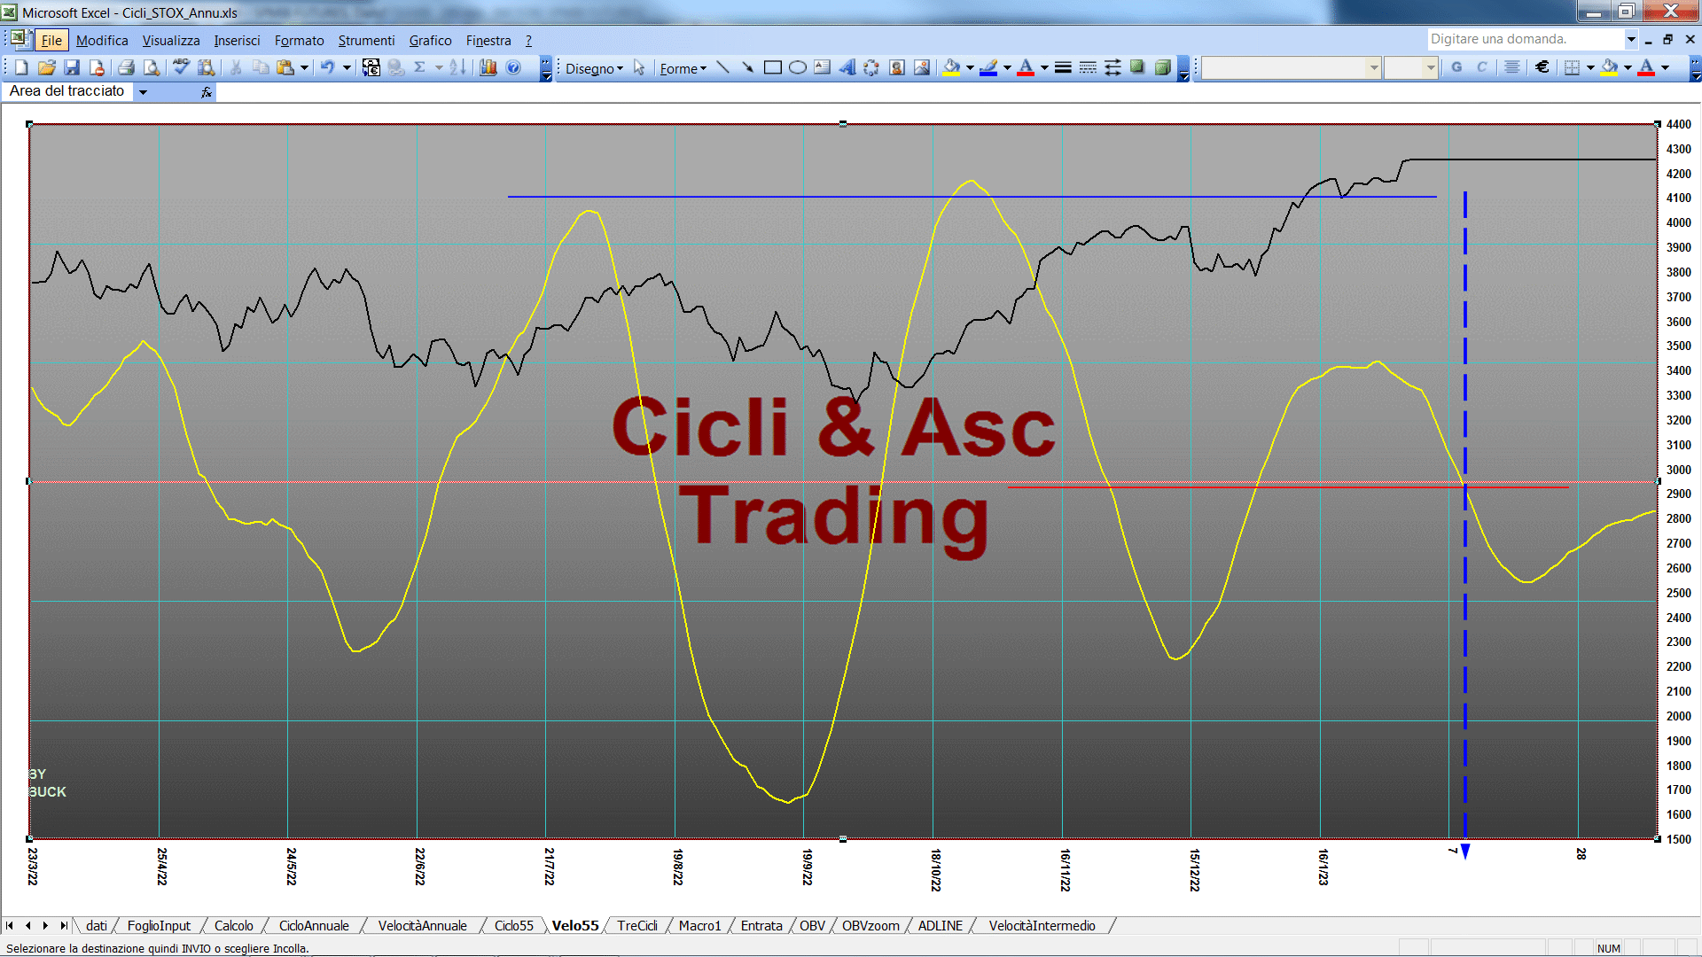
Task: Toggle italic C formatting button
Action: (1481, 67)
